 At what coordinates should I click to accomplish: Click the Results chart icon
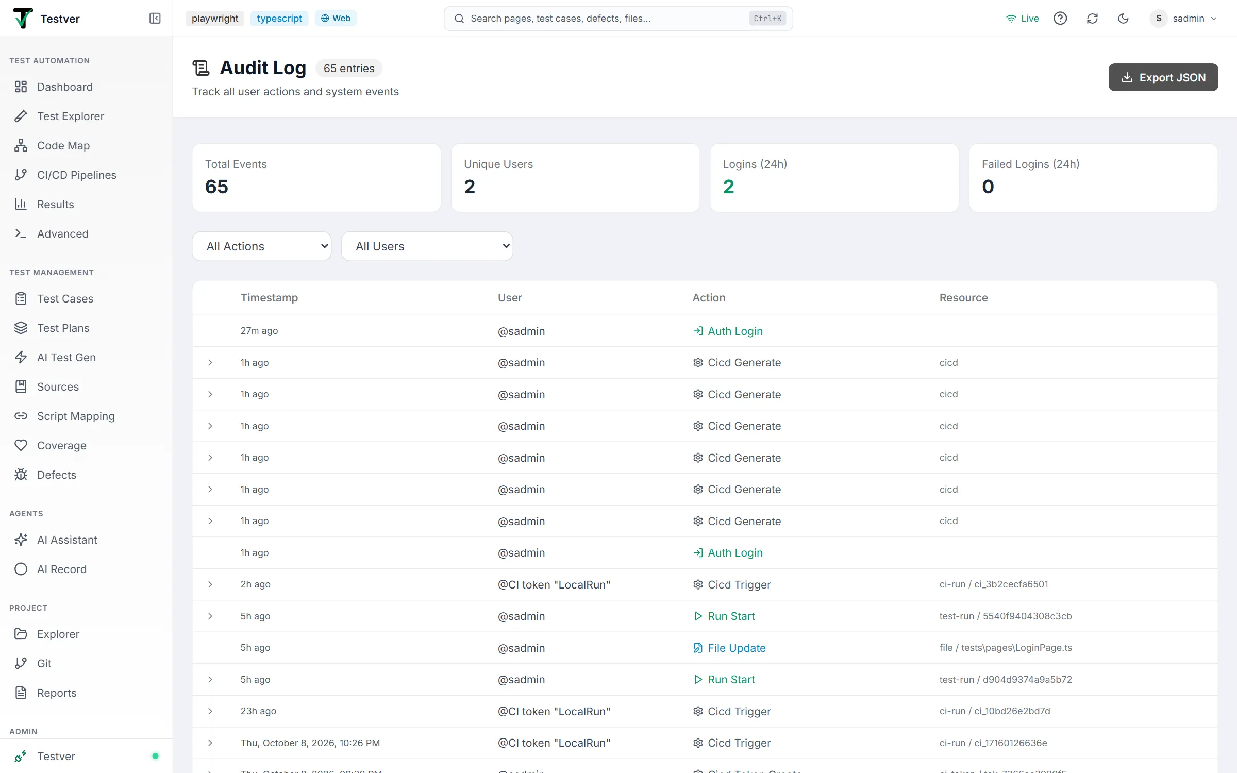tap(21, 204)
